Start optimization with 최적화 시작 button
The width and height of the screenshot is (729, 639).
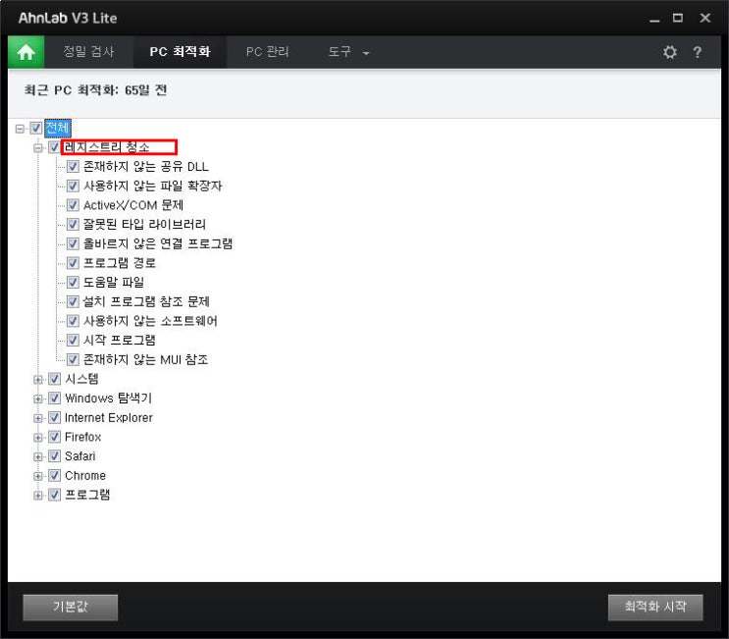655,607
